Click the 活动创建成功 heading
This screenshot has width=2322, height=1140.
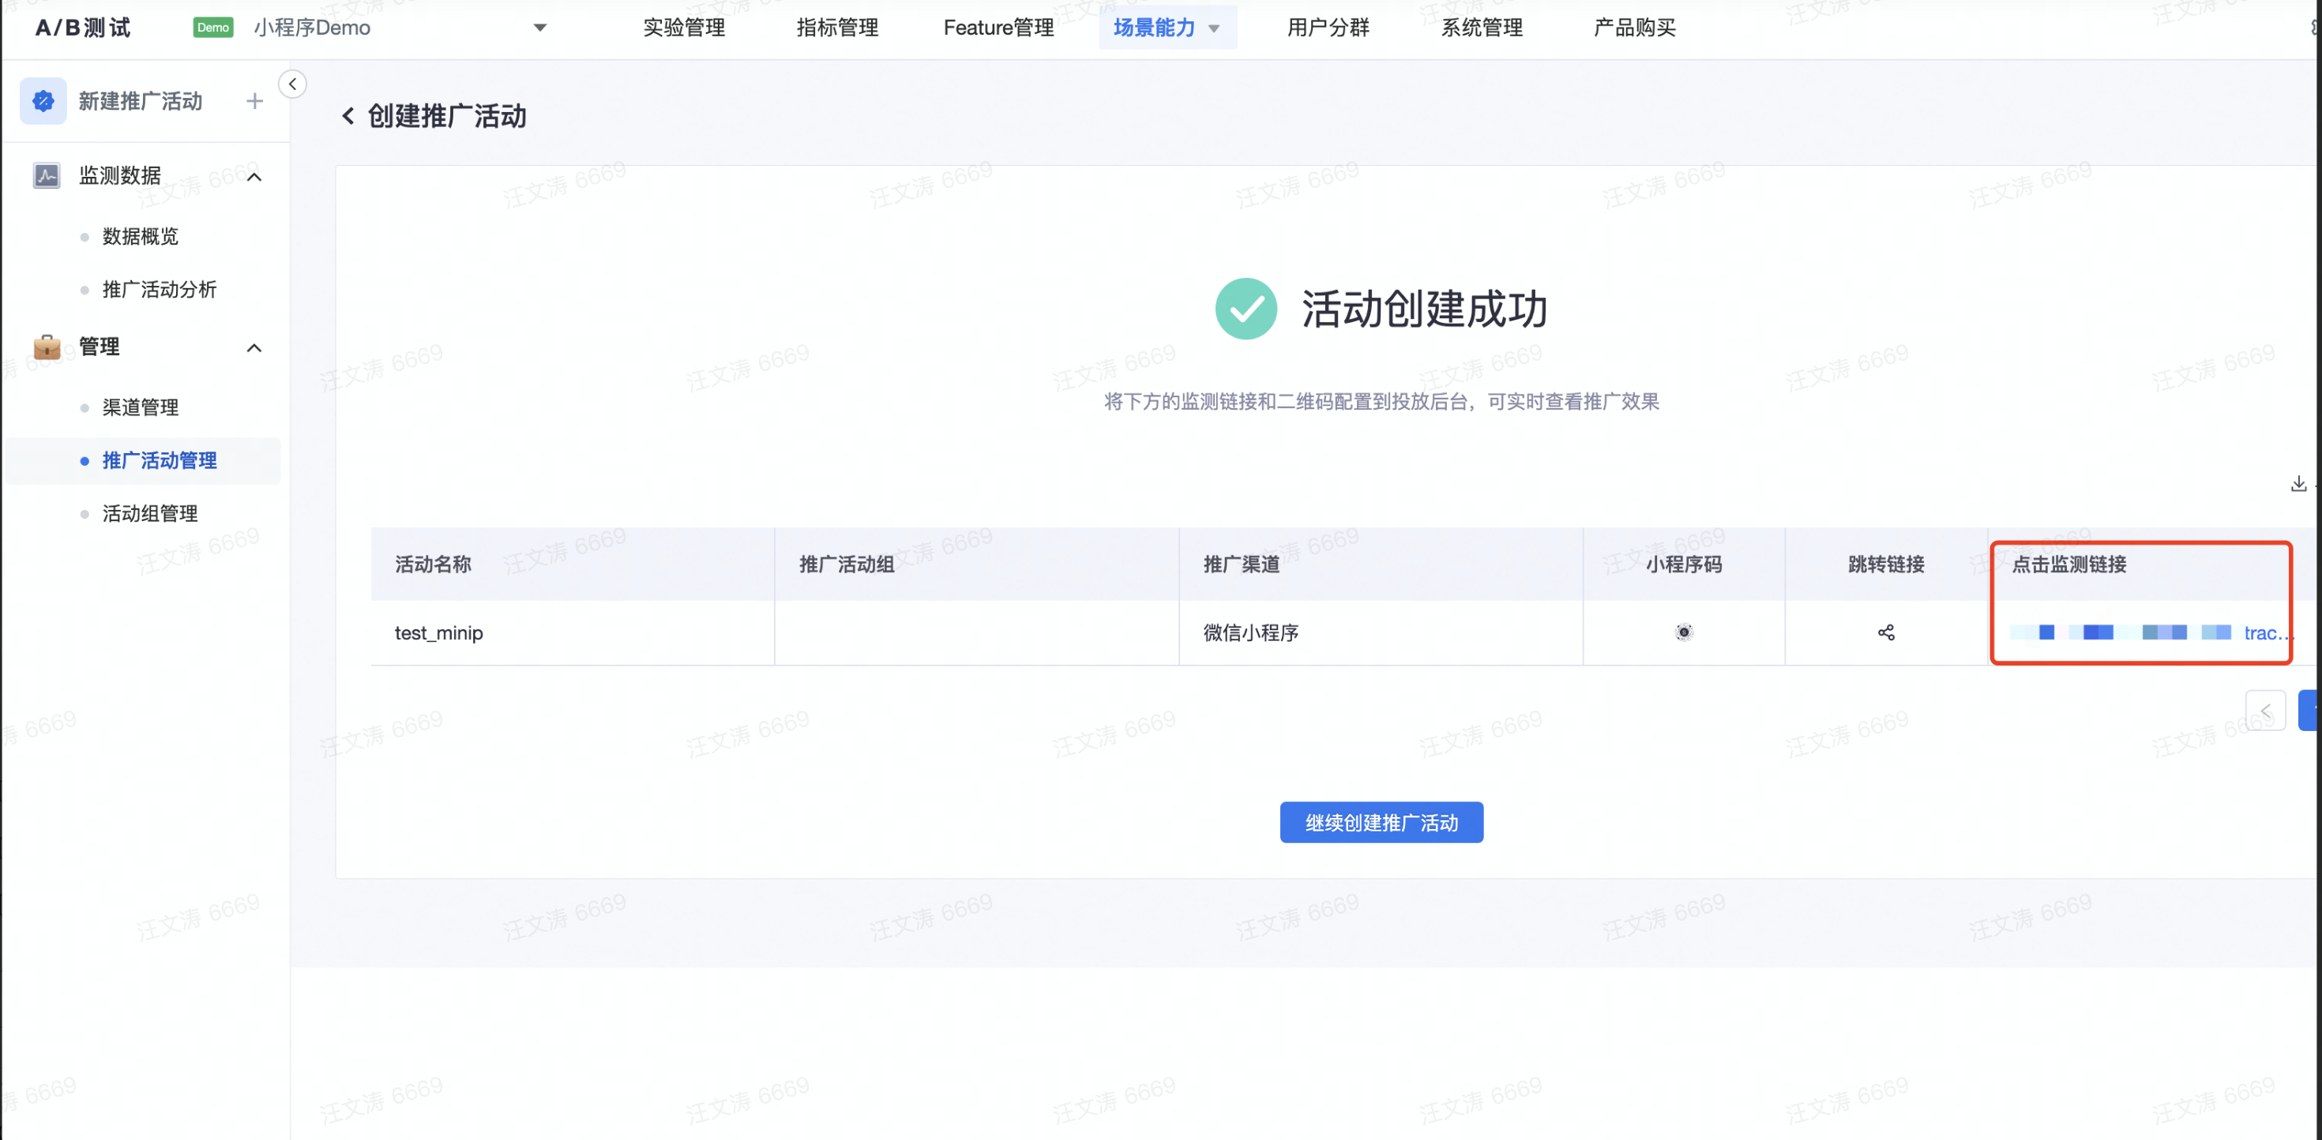tap(1424, 309)
